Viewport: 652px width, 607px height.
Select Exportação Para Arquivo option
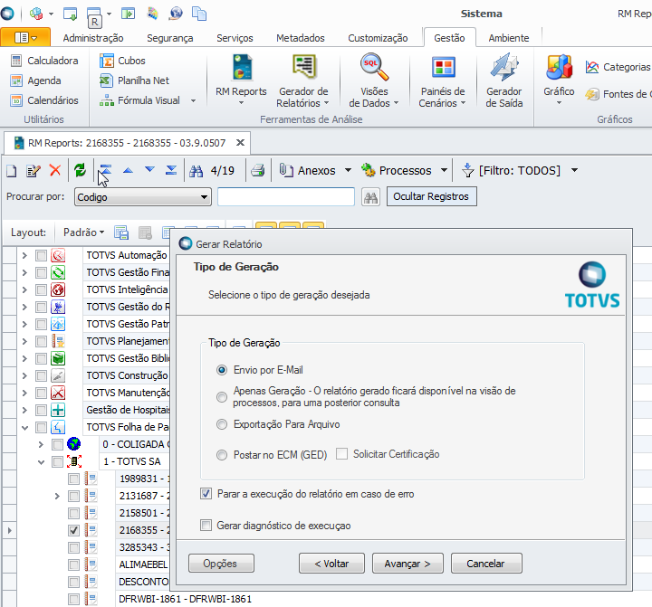pyautogui.click(x=222, y=424)
